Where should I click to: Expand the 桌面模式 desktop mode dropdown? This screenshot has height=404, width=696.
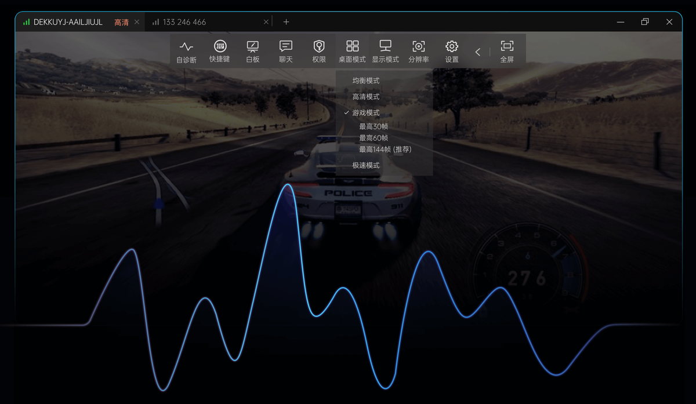pos(352,51)
